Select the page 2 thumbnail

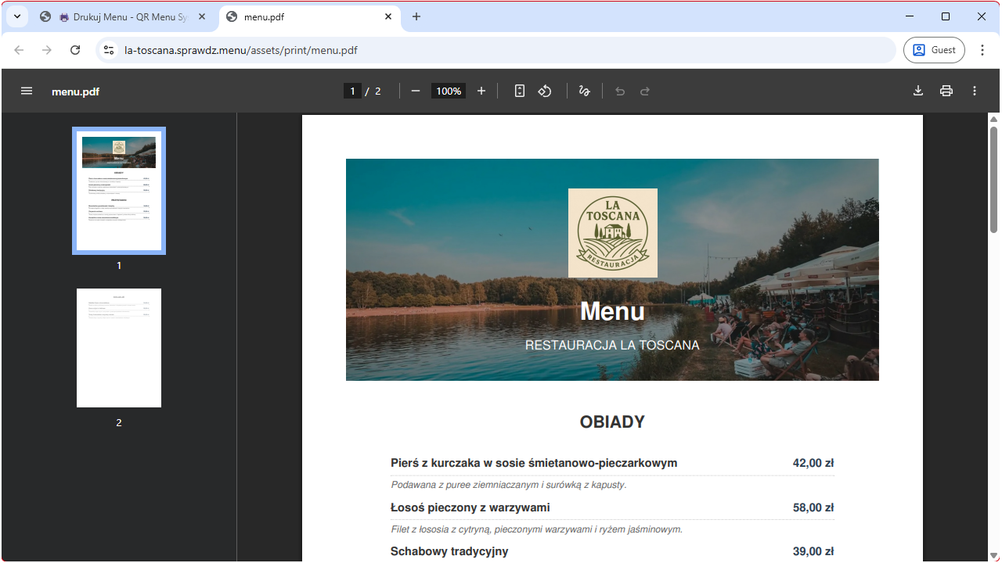point(118,347)
